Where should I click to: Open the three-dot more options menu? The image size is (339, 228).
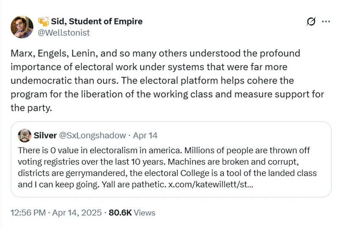tap(326, 22)
